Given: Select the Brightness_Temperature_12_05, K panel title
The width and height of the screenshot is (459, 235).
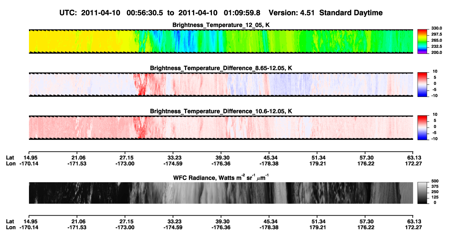Looking at the screenshot, I should 221,25.
